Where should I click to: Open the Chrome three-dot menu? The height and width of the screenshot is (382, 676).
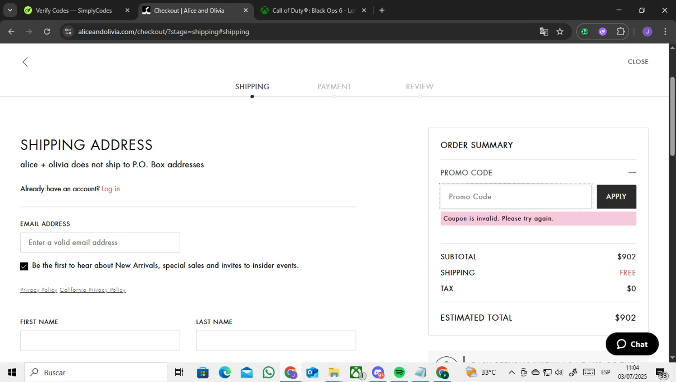pos(665,32)
